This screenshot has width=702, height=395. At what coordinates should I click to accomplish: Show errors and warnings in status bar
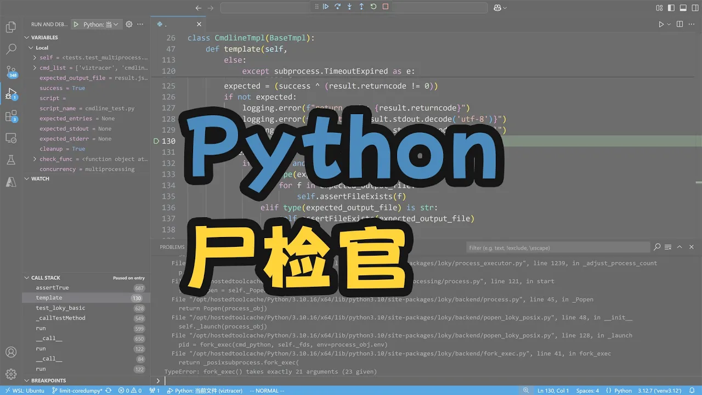[131, 391]
